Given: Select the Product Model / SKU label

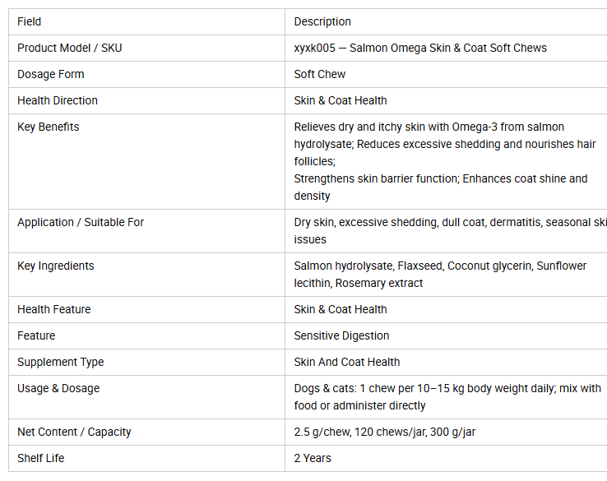Looking at the screenshot, I should tap(70, 48).
